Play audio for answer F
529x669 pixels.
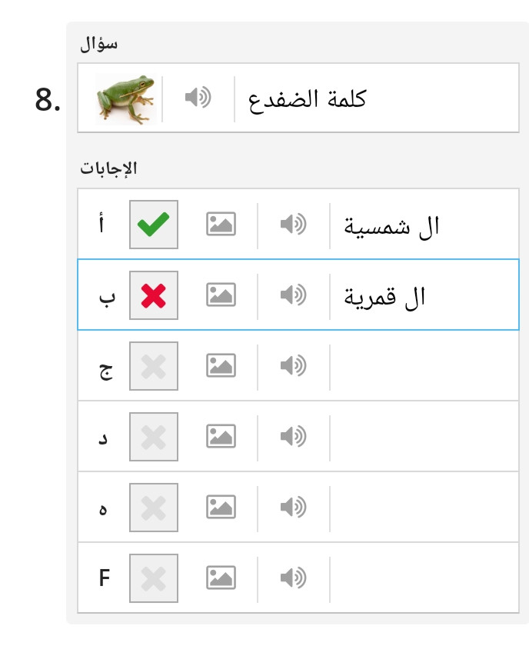[x=293, y=578]
